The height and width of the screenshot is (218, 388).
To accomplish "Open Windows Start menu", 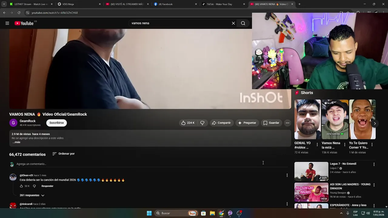I will pyautogui.click(x=149, y=213).
